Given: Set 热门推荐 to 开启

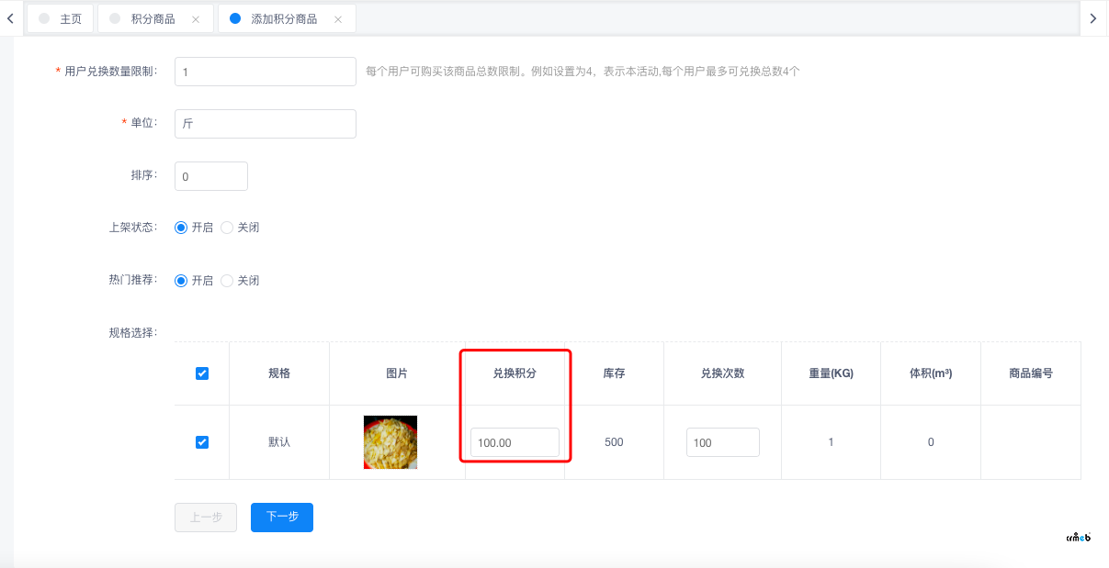Looking at the screenshot, I should tap(182, 281).
